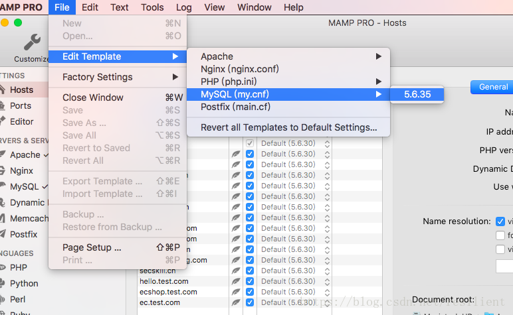Revert all Templates to Default Settings

pos(288,127)
